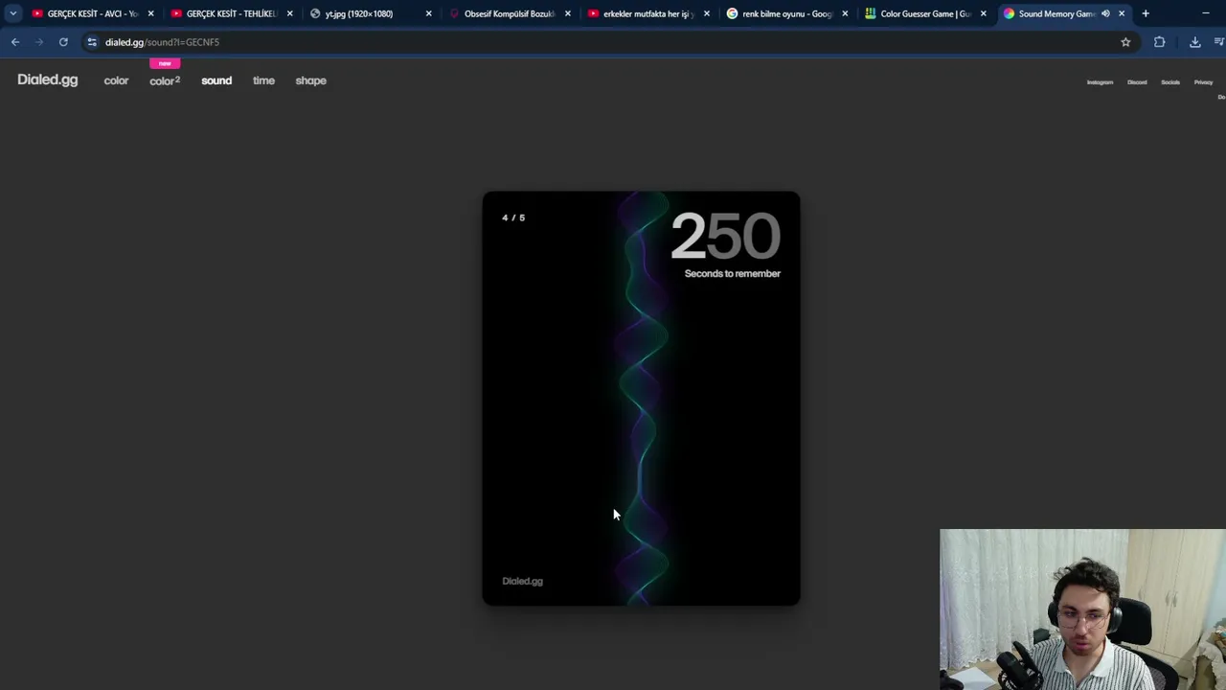This screenshot has width=1226, height=690.
Task: Focus the dialed.gg address bar
Action: 608,42
